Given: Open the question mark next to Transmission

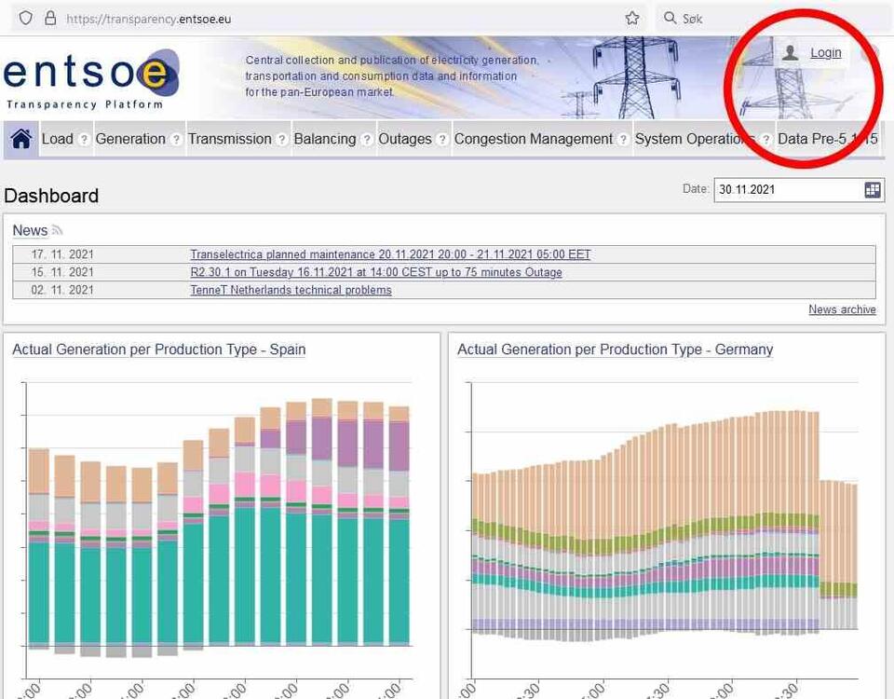Looking at the screenshot, I should (282, 140).
